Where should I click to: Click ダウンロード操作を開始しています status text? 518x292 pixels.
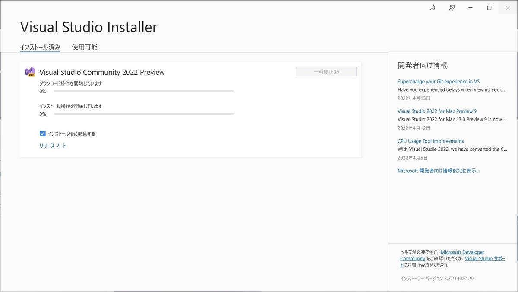[x=70, y=83]
